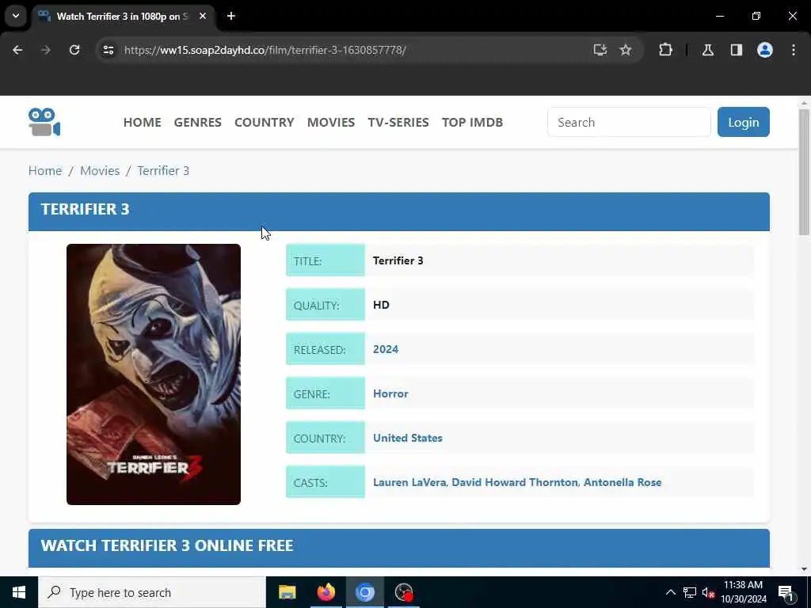Click the Windows taskbar search box
This screenshot has width=811, height=608.
[x=152, y=592]
